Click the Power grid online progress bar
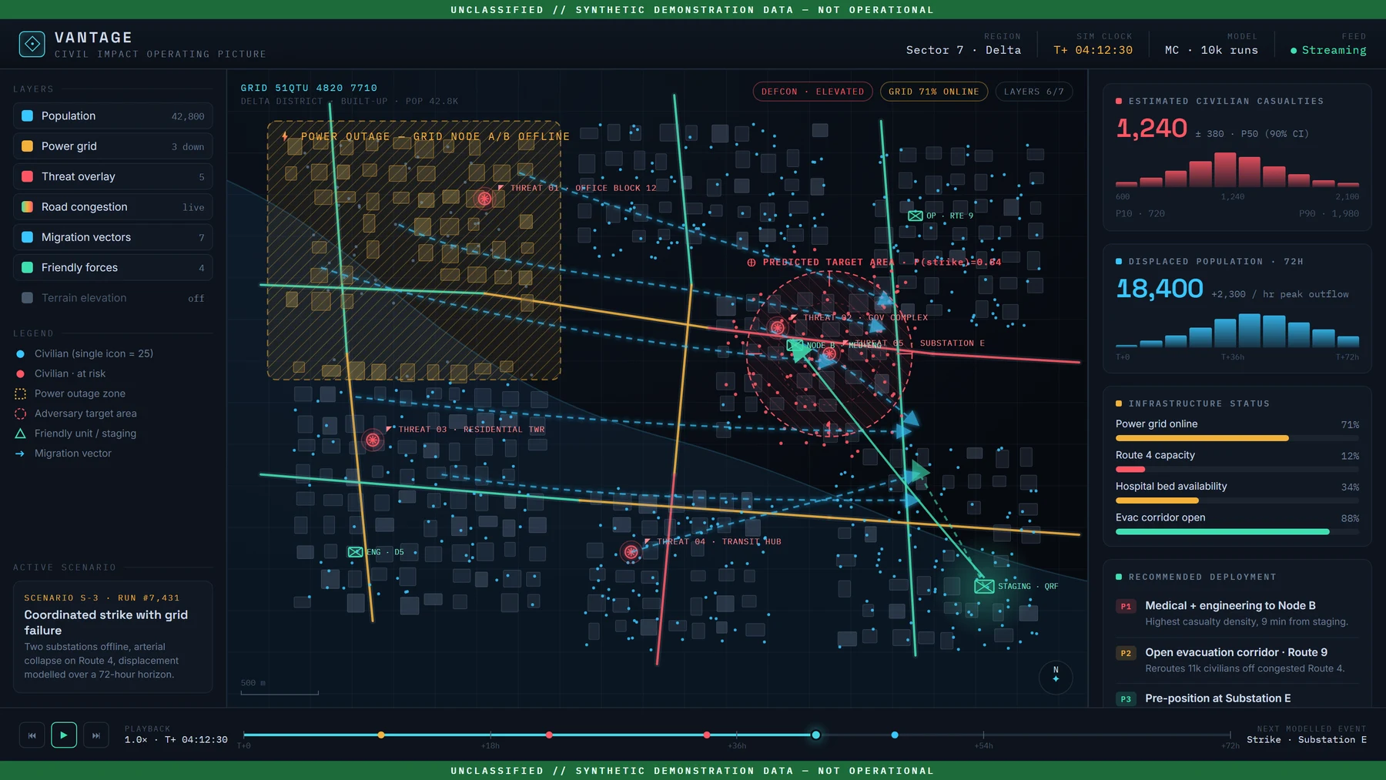The height and width of the screenshot is (780, 1386). 1237,438
